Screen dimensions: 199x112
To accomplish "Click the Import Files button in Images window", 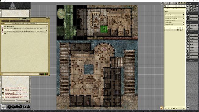I will coord(5,21).
